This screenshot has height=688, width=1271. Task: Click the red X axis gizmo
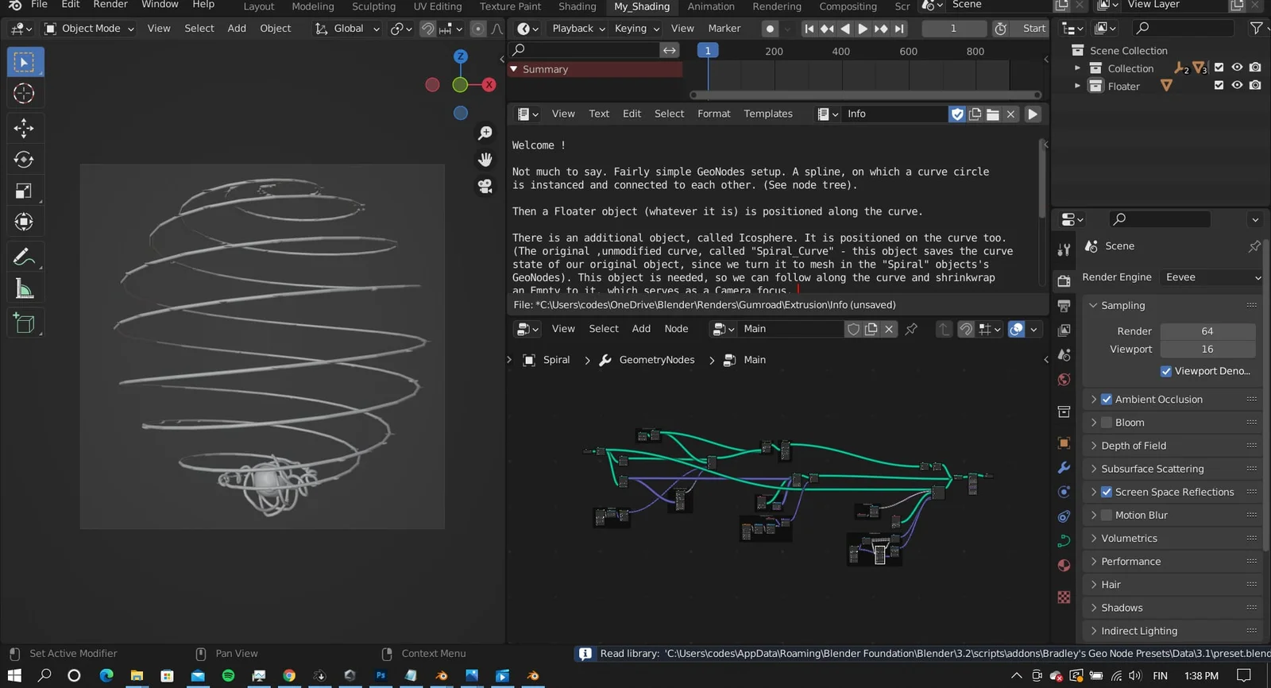click(x=489, y=85)
